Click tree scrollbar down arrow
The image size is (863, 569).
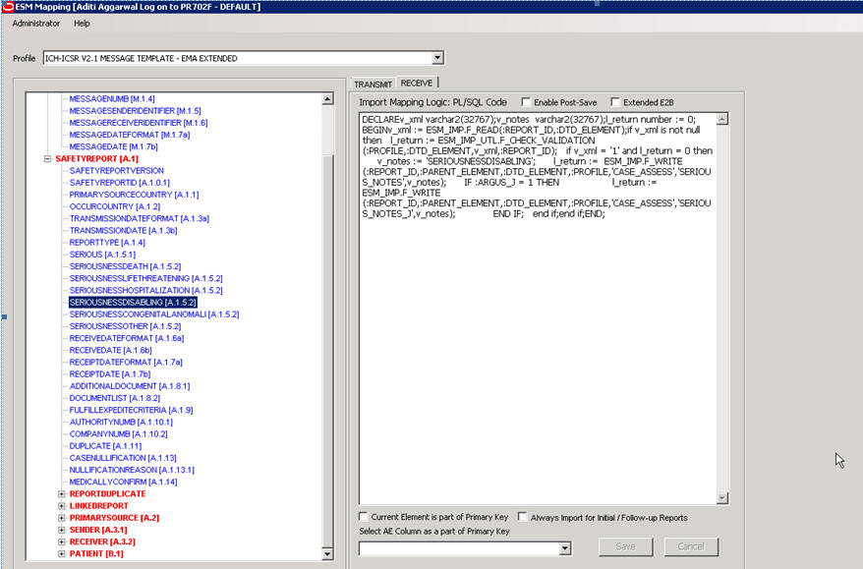coord(327,554)
